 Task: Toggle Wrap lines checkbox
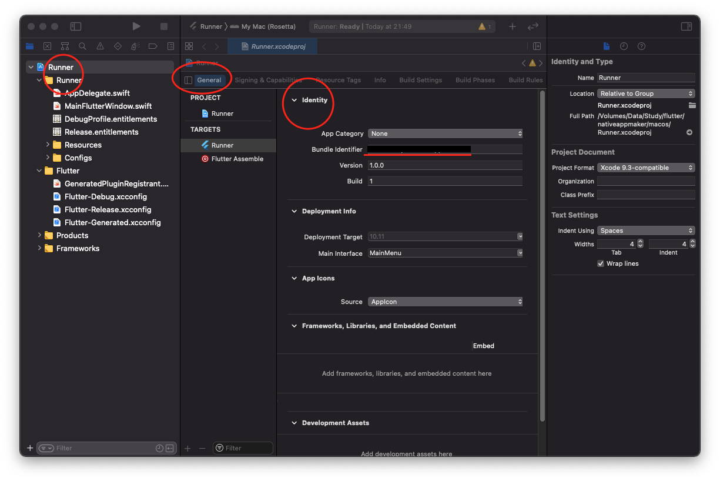(x=601, y=263)
